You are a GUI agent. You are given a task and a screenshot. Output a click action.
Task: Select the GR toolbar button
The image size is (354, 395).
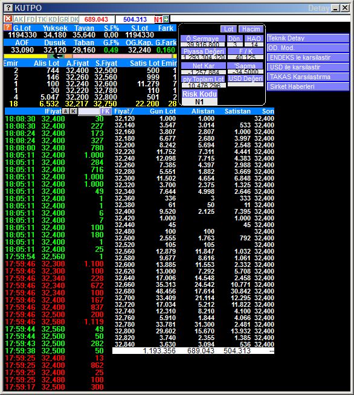(64, 19)
